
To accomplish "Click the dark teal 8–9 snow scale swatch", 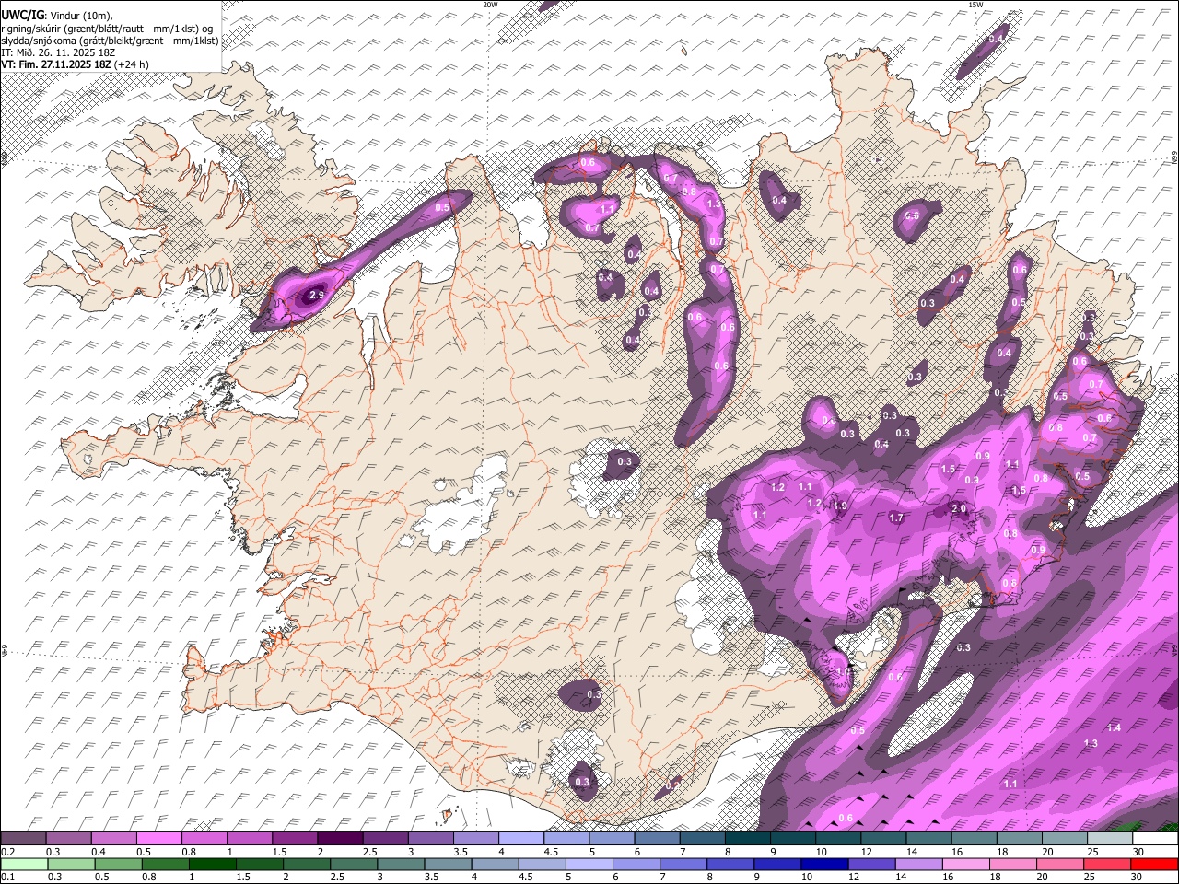I will click(x=748, y=839).
